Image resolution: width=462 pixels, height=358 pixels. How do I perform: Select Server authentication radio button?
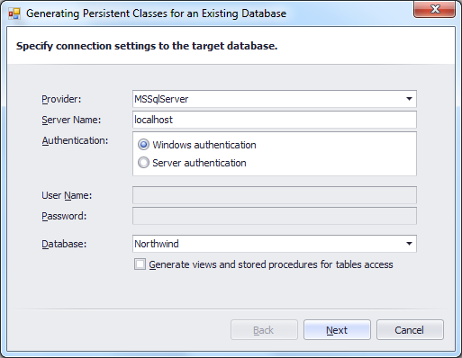(x=143, y=163)
